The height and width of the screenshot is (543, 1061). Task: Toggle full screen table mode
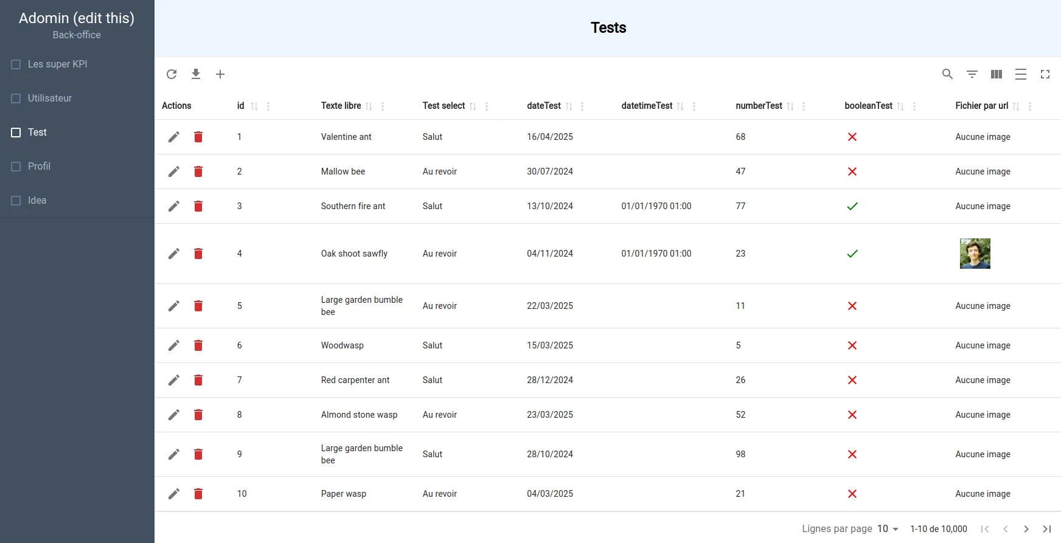(x=1045, y=74)
